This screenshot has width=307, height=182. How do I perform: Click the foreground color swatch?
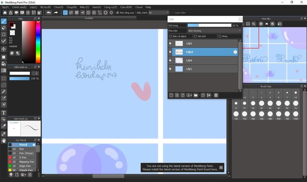coord(11,25)
